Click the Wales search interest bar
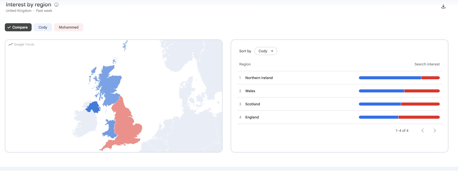 pos(399,91)
